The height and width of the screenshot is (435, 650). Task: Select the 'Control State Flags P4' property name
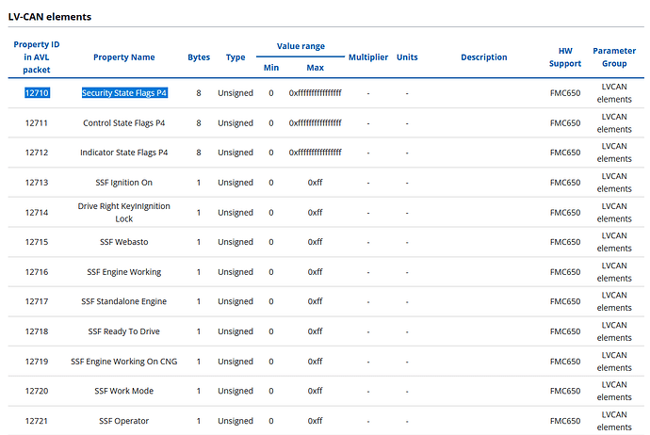click(124, 123)
